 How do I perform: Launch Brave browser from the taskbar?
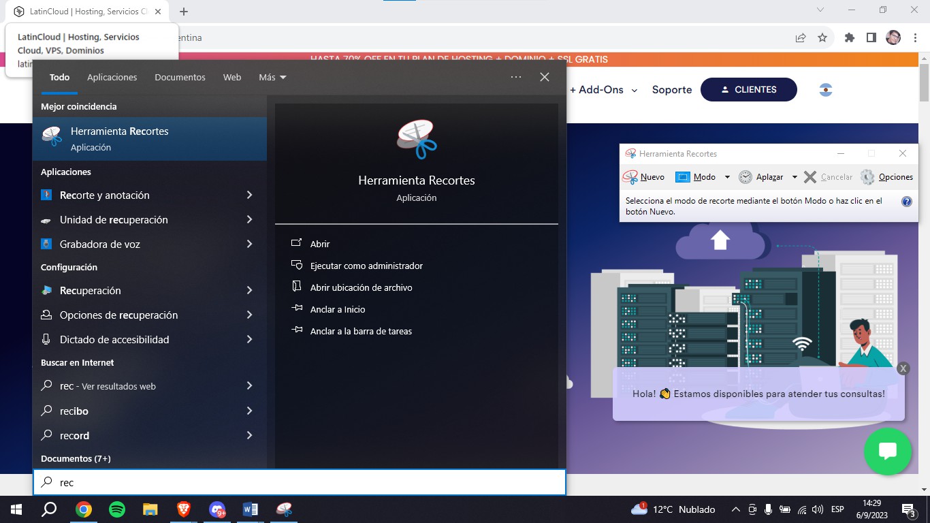184,509
